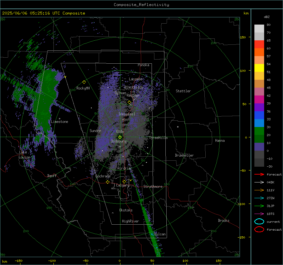The image size is (283, 265).
Task: Select the 42 dBZ magenta swatch
Action: coord(259,99)
